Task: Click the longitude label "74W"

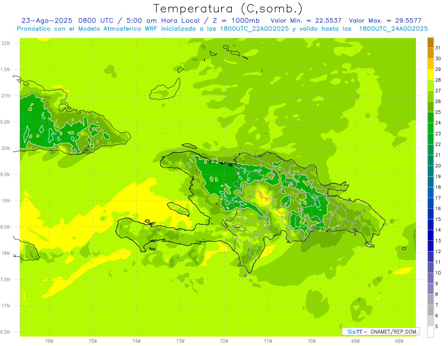Action: tap(136, 341)
